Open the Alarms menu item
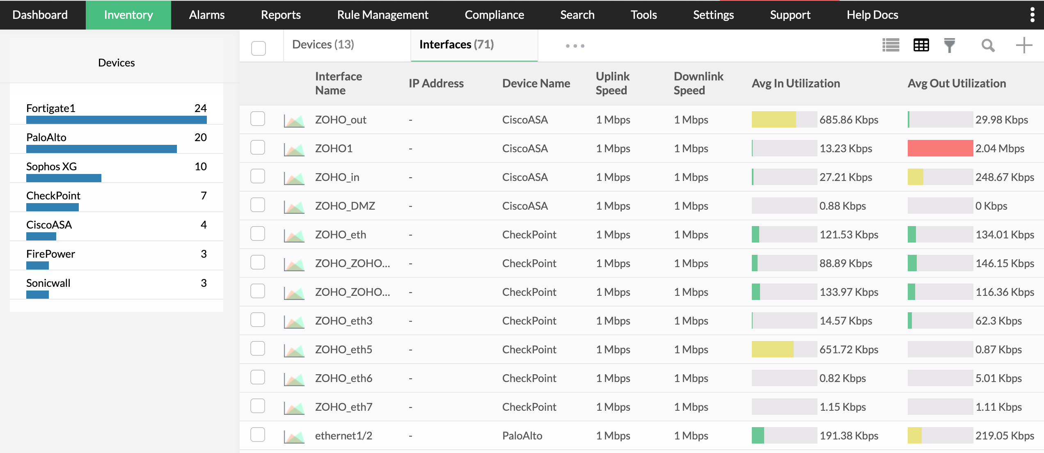The image size is (1044, 453). [206, 15]
